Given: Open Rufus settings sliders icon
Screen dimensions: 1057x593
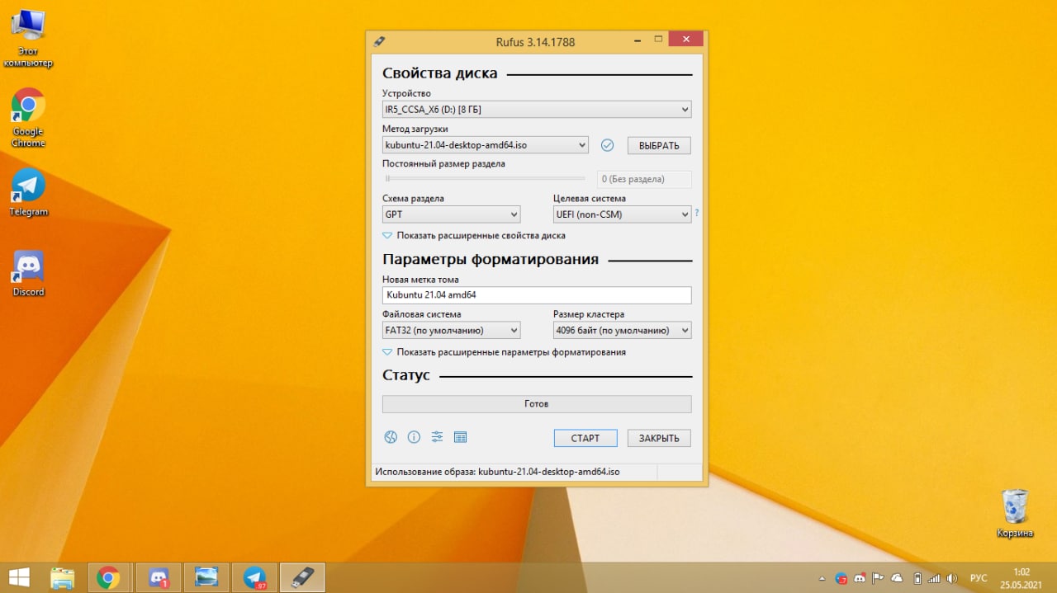Looking at the screenshot, I should pyautogui.click(x=437, y=437).
